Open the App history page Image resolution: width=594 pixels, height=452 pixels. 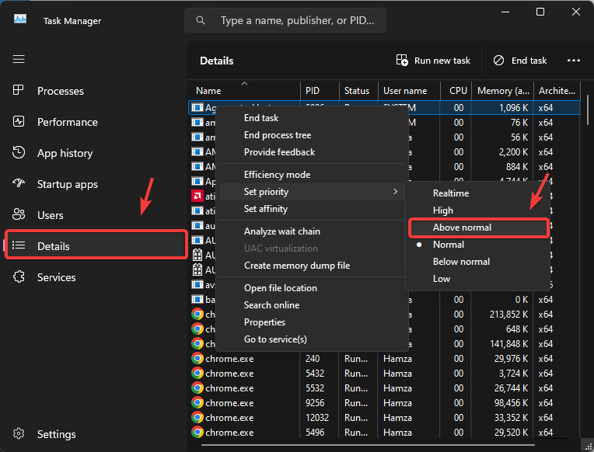[65, 153]
